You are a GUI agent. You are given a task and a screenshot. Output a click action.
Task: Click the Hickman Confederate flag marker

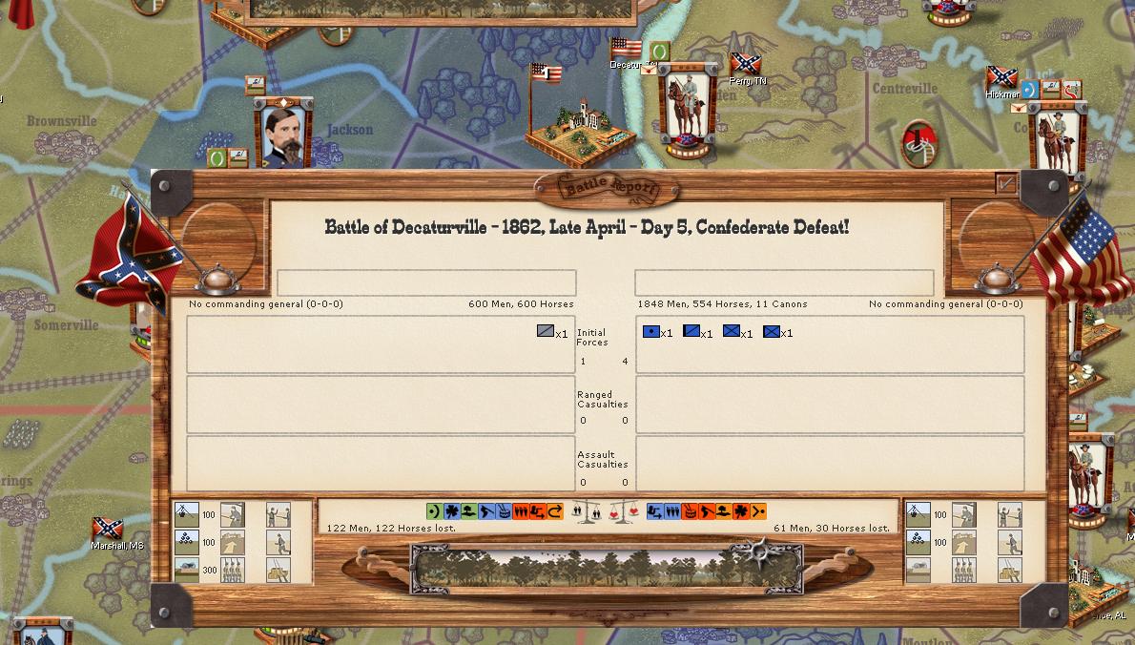(1001, 78)
